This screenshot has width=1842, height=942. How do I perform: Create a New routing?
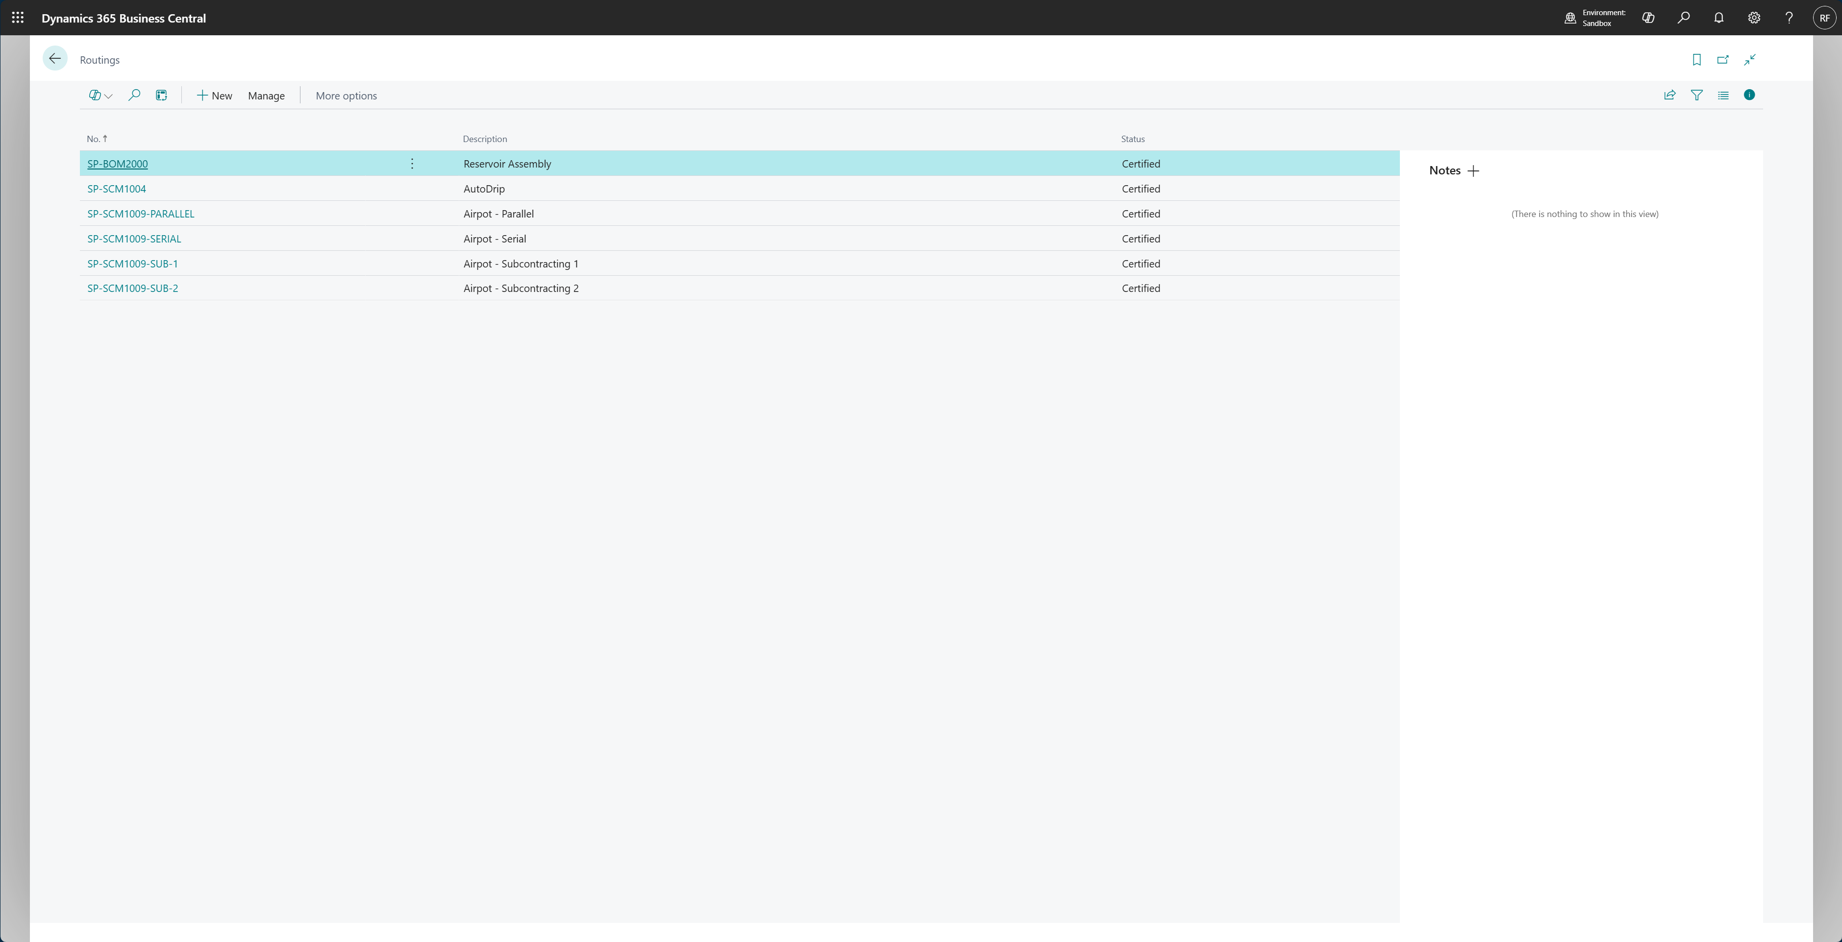tap(215, 95)
